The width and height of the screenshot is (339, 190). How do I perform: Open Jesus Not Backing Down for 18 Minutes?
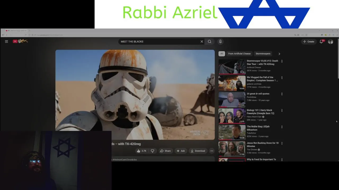[x=263, y=145]
